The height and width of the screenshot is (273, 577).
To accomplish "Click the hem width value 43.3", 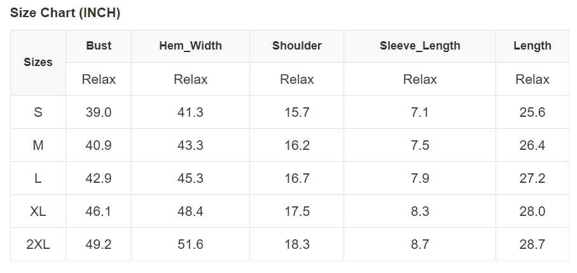I will tap(190, 145).
